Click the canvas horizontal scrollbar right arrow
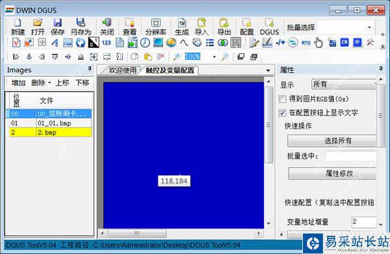The image size is (390, 254). coord(259,233)
